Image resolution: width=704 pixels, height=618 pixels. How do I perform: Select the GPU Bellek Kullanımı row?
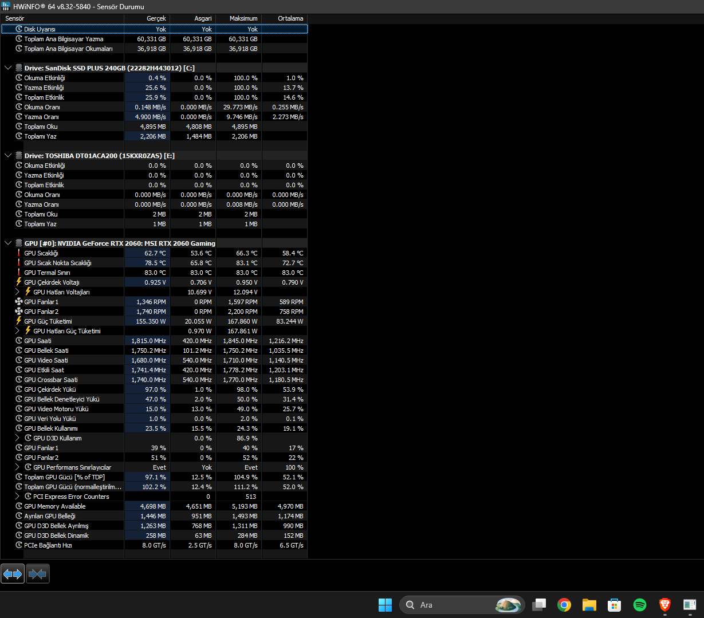pyautogui.click(x=154, y=428)
